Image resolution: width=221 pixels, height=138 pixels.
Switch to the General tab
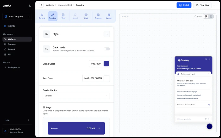click(42, 16)
